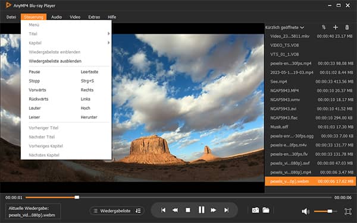This screenshot has width=357, height=223.
Task: Sort playlist using the arrows icon
Action: (x=324, y=27)
